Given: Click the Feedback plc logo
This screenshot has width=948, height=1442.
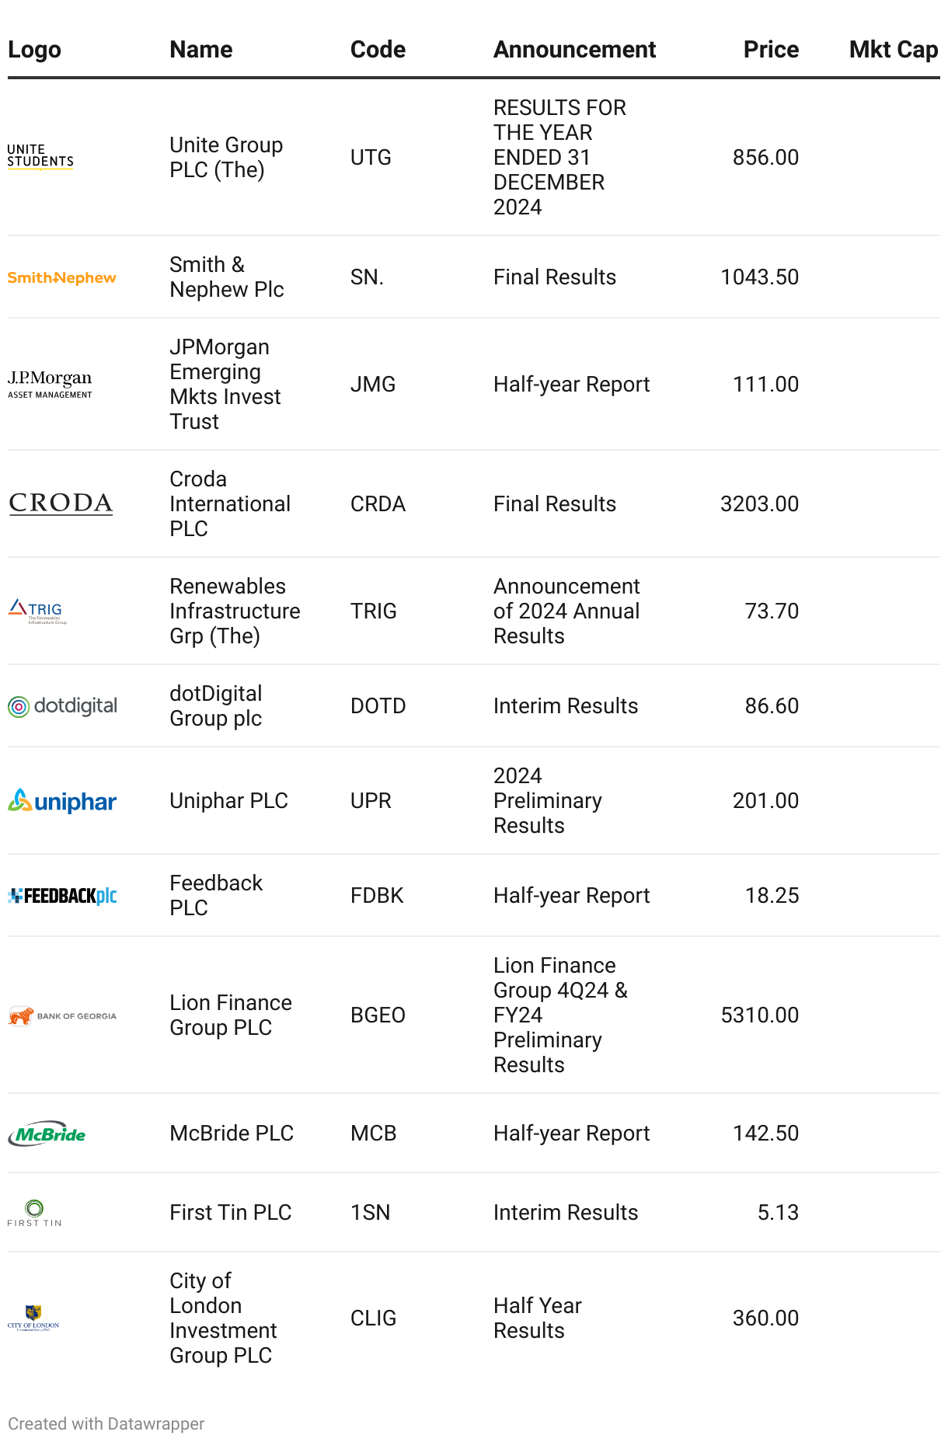Looking at the screenshot, I should 62,896.
